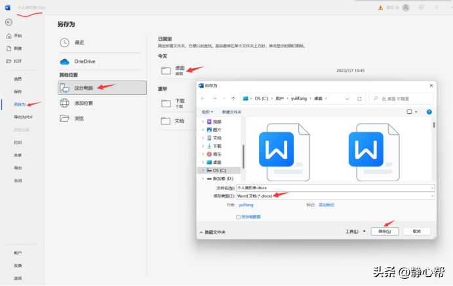Collapse folders with 隐藏文件夹
Image resolution: width=453 pixels, height=286 pixels.
pos(212,232)
